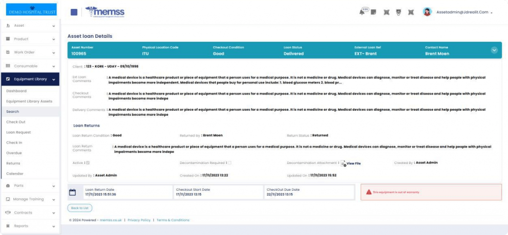Click the Contracts handshake icon
Viewport: 508px width, 235px height.
pyautogui.click(x=8, y=213)
